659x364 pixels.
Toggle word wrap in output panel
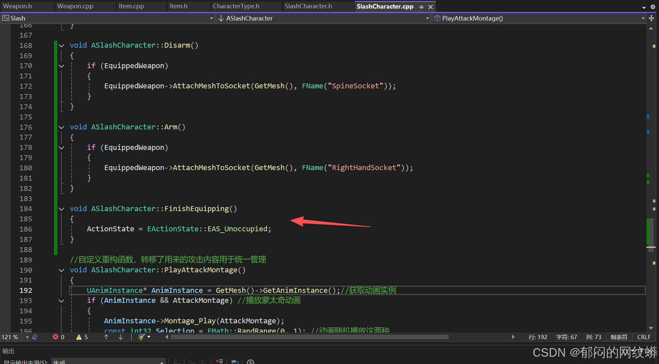[235, 361]
